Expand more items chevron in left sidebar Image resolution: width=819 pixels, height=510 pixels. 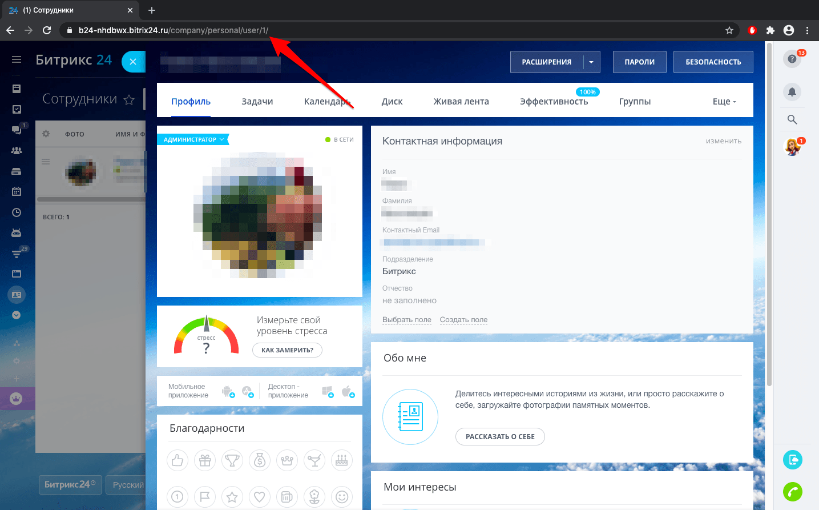pos(17,315)
